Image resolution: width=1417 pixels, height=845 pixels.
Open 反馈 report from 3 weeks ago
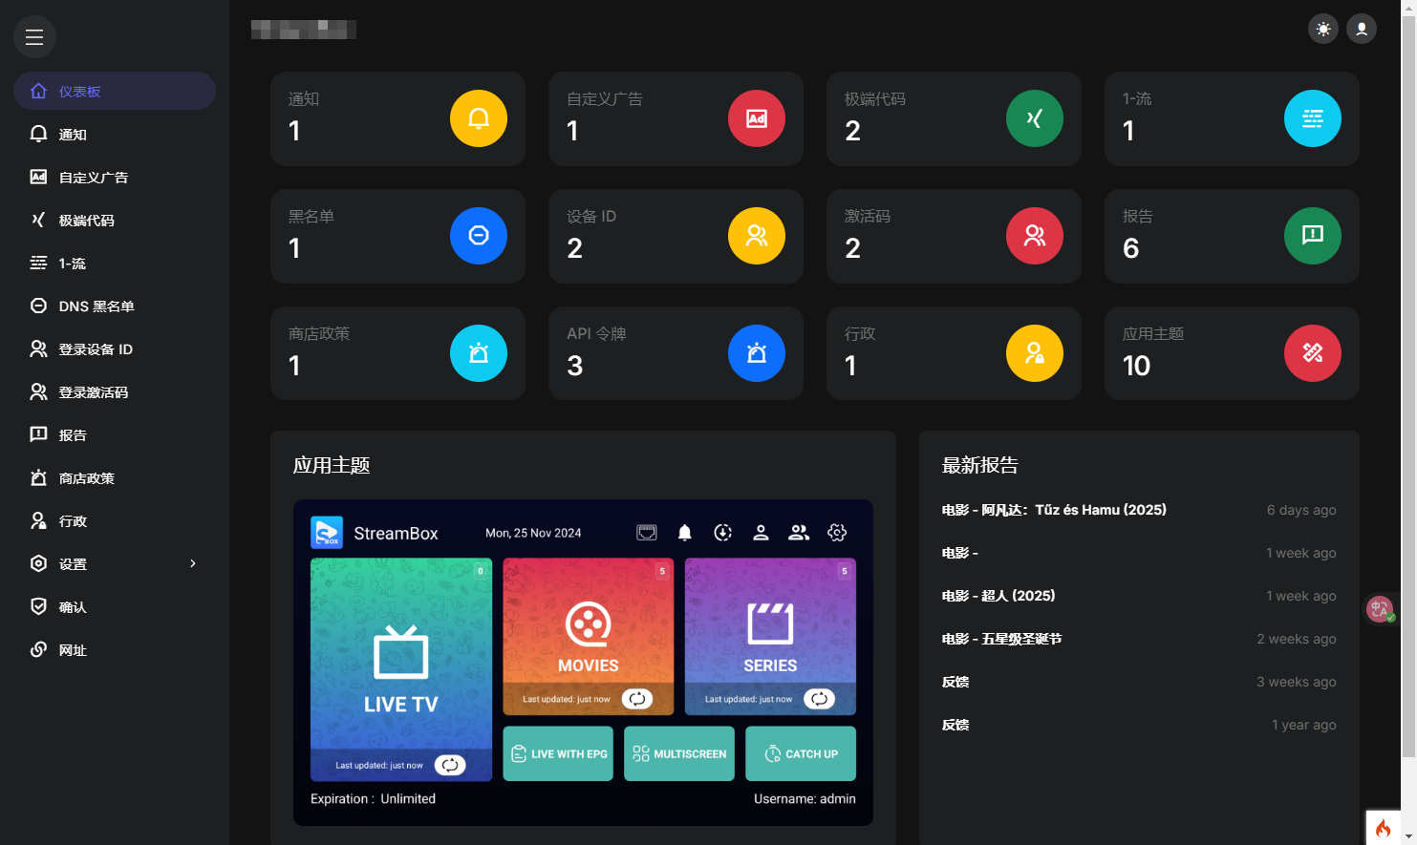[x=955, y=682]
